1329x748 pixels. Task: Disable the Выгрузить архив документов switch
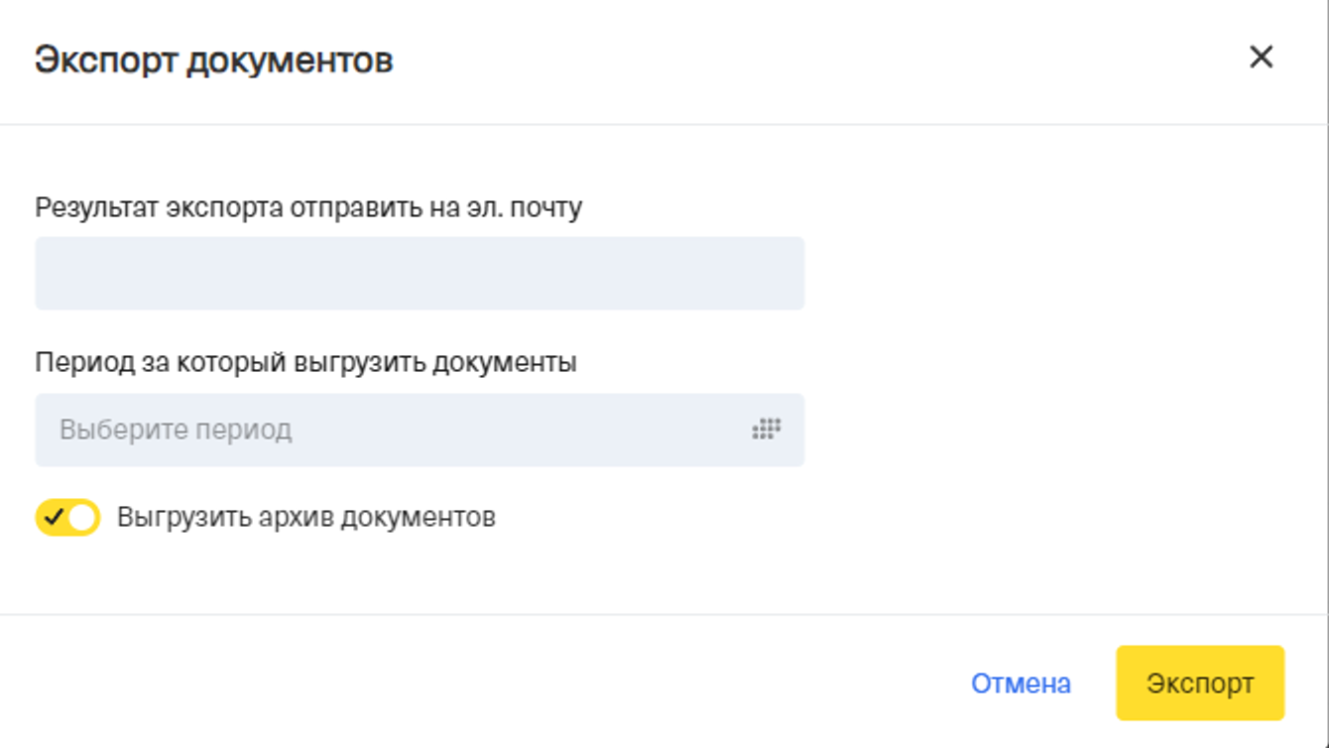point(67,517)
